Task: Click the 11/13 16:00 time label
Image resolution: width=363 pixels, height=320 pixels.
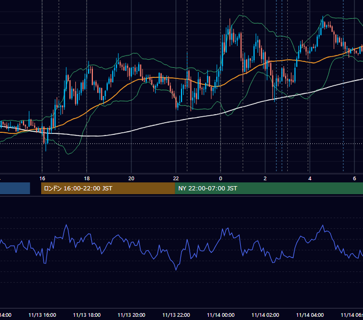Action: 42,315
